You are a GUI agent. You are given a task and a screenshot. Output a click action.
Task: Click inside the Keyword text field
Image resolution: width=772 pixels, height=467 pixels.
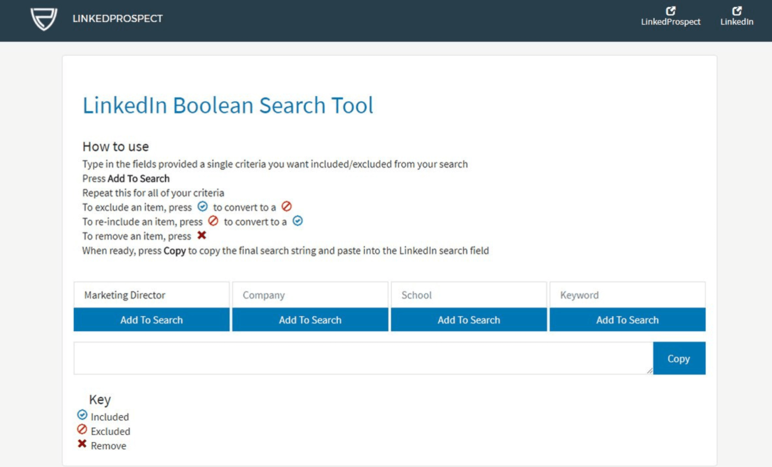[x=627, y=295]
